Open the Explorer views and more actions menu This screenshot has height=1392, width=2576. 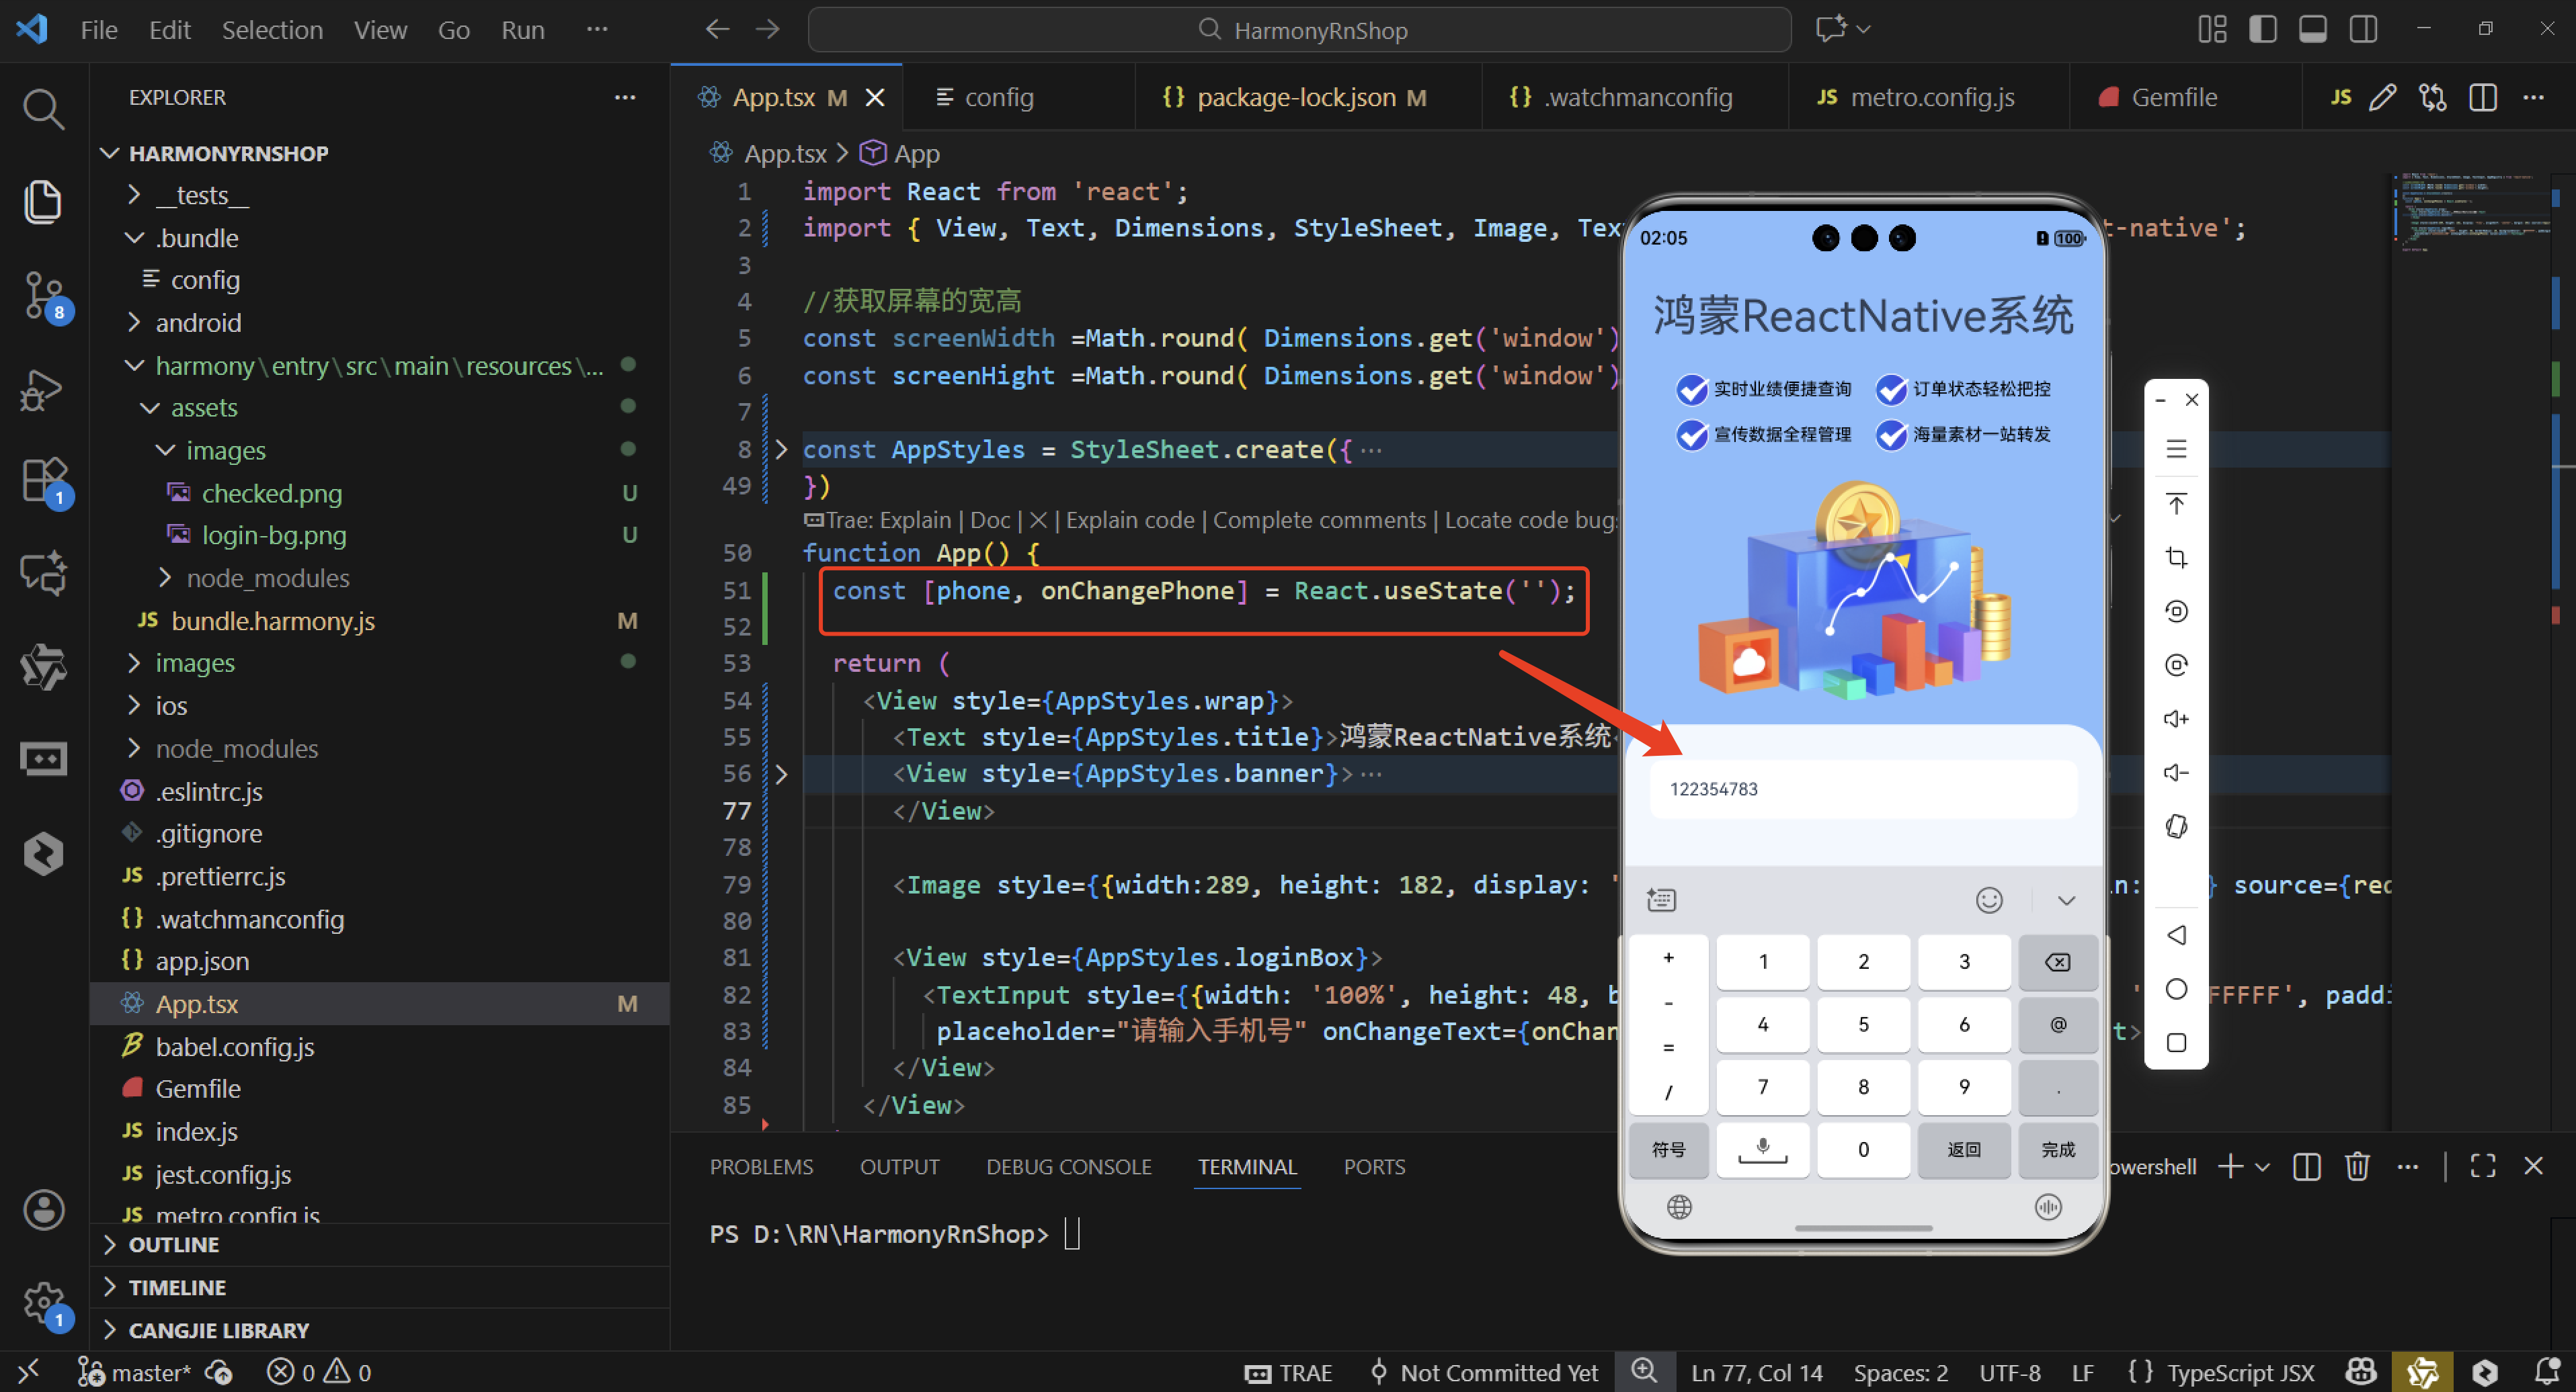(x=625, y=97)
